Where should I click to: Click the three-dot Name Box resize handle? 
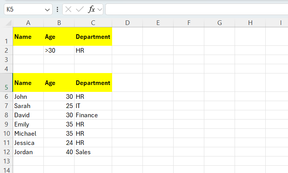click(x=58, y=10)
